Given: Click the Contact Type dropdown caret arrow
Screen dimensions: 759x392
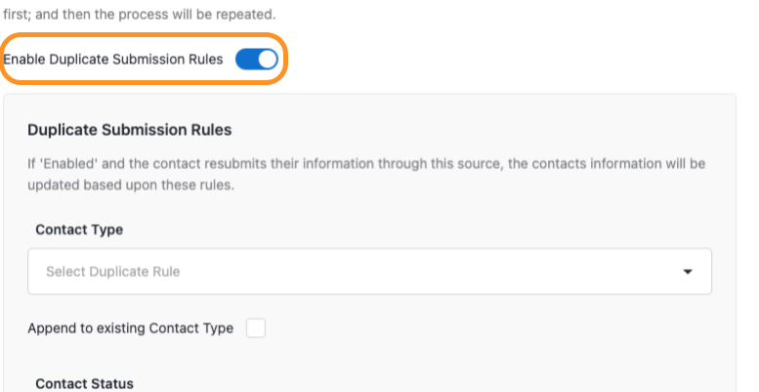Looking at the screenshot, I should tap(688, 271).
